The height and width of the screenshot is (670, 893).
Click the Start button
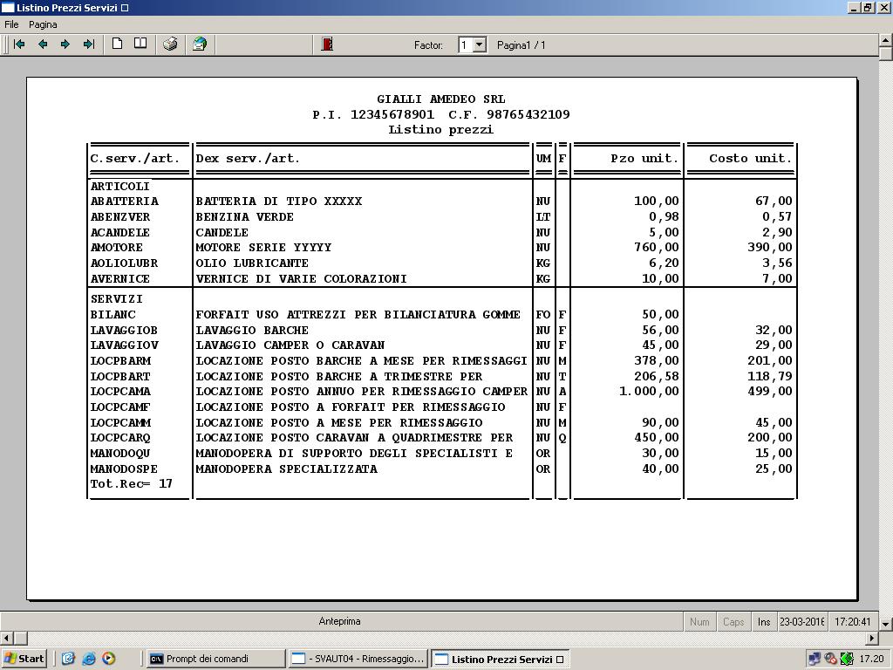pos(24,659)
